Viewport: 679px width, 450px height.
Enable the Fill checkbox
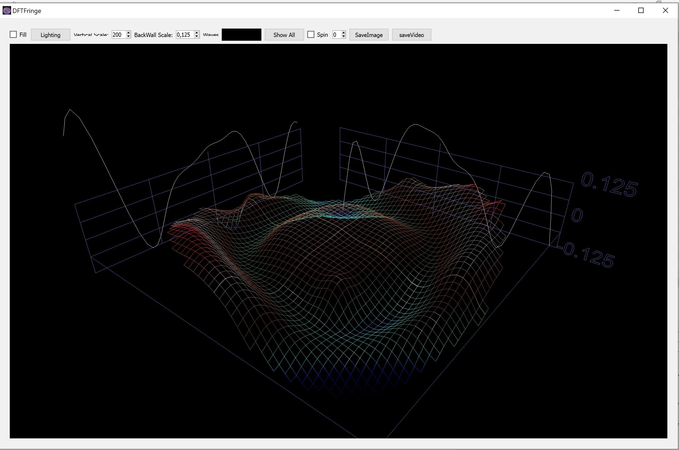[13, 35]
